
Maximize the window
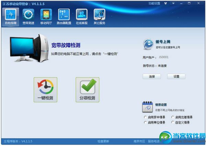tap(189, 3)
